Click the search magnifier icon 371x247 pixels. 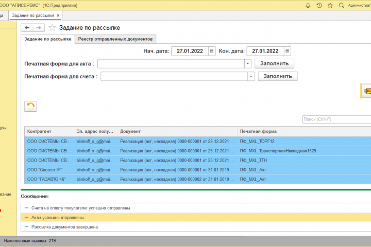click(341, 6)
